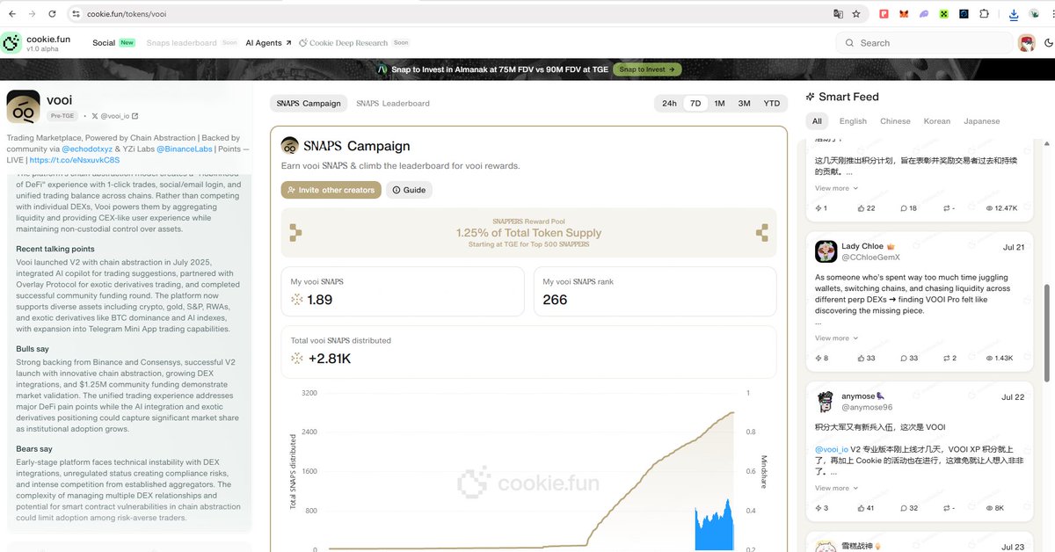1055x552 pixels.
Task: Bookmark this page with the star icon
Action: click(856, 14)
